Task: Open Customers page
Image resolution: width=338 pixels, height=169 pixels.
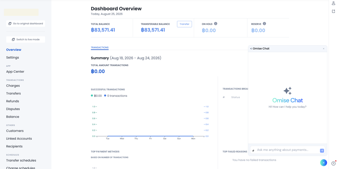Action: point(15,131)
